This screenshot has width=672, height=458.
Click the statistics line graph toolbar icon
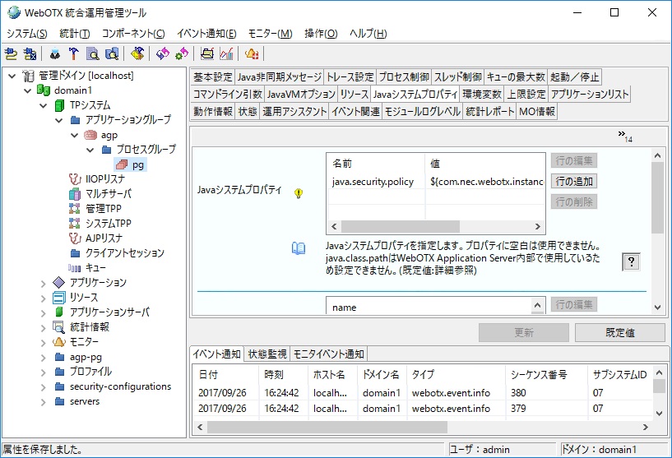(x=226, y=53)
